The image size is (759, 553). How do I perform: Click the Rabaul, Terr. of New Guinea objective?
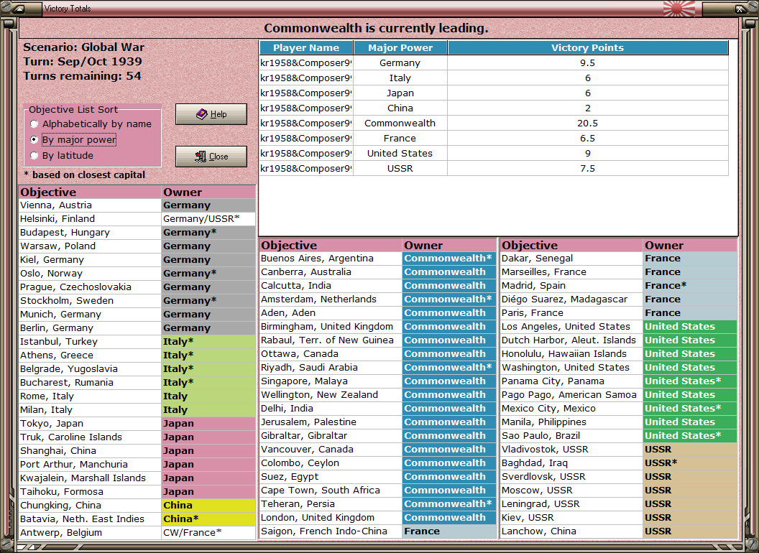[331, 340]
